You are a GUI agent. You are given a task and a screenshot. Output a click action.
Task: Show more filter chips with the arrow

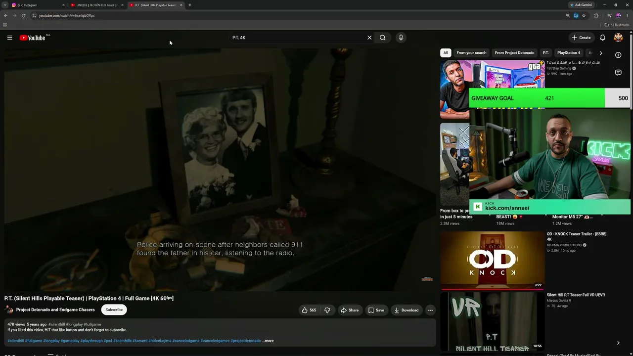601,53
